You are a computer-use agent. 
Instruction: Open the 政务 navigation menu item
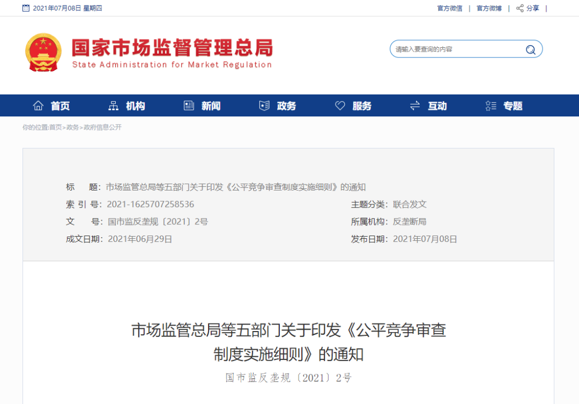point(286,106)
